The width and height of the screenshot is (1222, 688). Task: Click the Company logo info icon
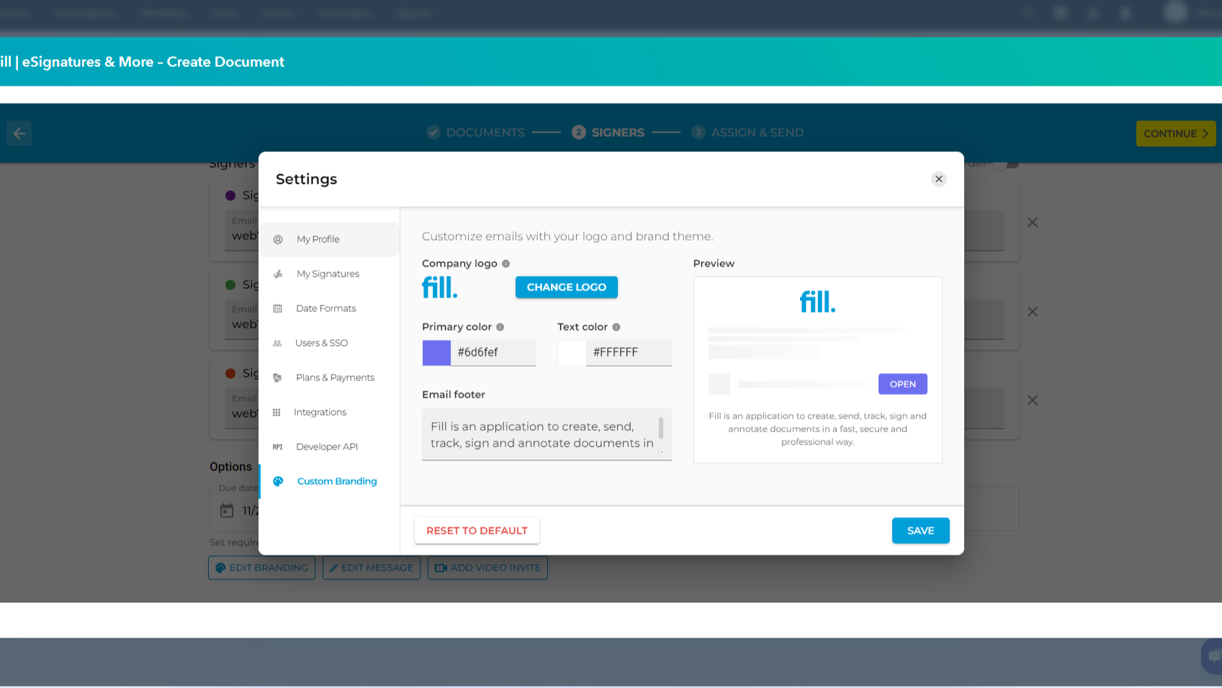point(506,264)
